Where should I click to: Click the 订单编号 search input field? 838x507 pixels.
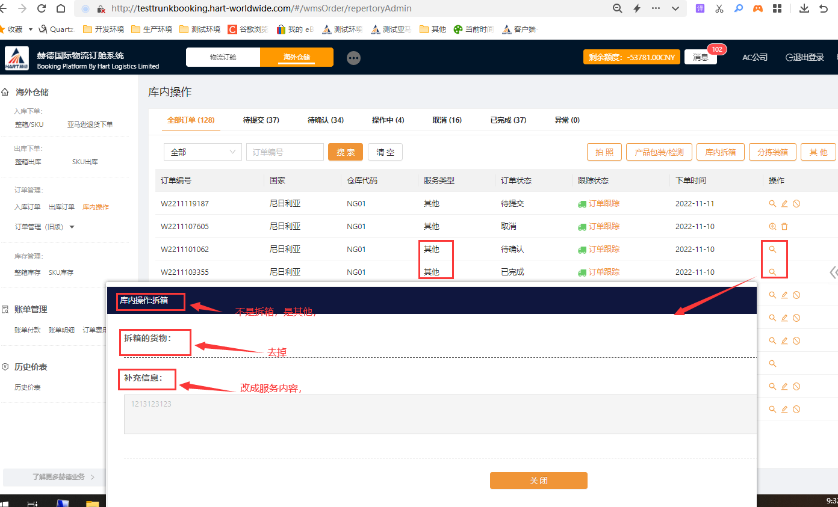(x=285, y=152)
